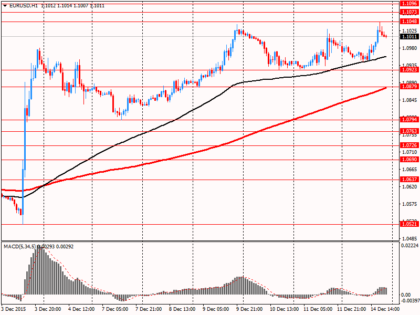Click the 1.0575 price axis value

(410, 204)
